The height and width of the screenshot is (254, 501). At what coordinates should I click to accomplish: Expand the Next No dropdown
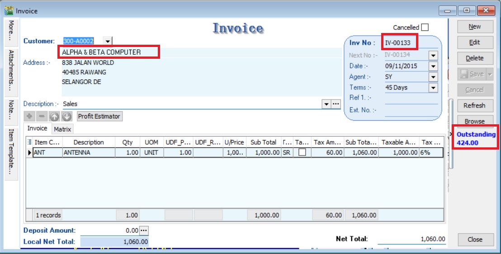[x=433, y=55]
